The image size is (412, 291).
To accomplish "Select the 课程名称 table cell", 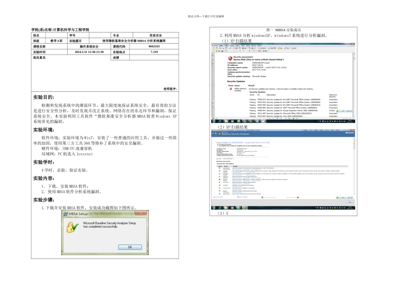I will (x=49, y=46).
